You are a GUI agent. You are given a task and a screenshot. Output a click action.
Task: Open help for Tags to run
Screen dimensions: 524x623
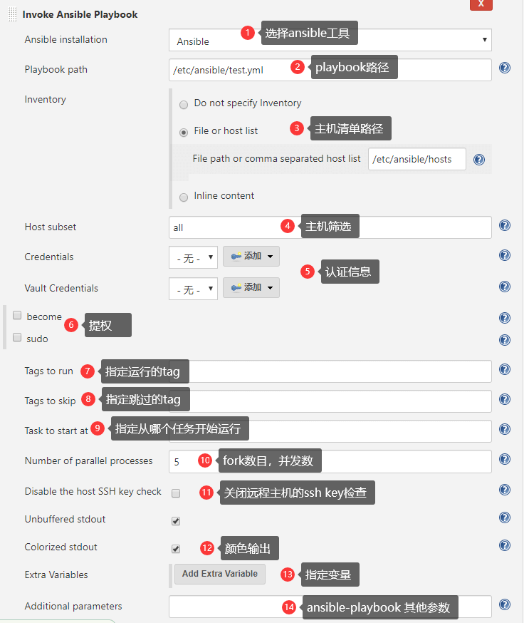coord(505,369)
